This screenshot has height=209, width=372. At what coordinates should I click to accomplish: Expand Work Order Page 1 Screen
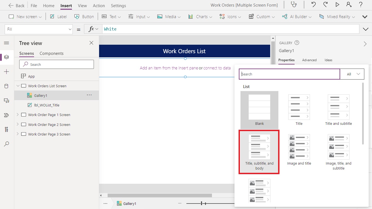click(x=18, y=115)
